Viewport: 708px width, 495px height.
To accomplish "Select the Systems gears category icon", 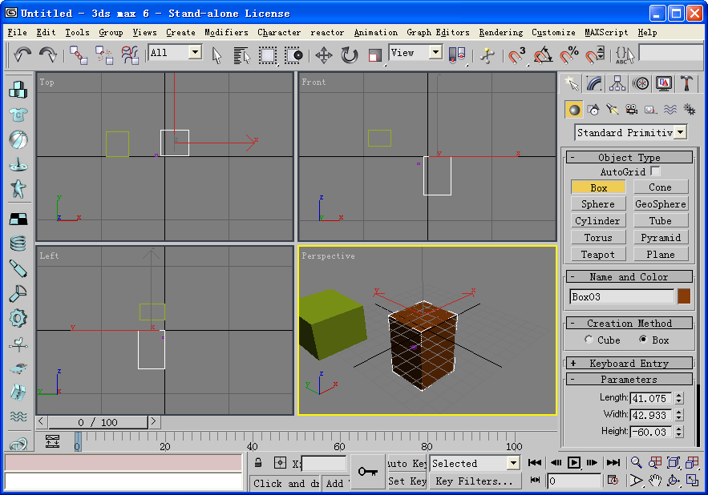I will pos(689,110).
